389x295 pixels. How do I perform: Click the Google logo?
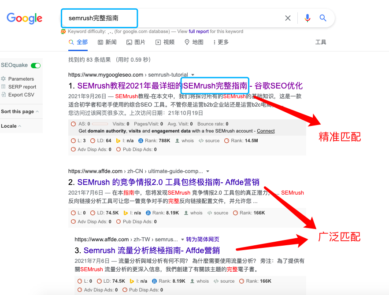pyautogui.click(x=24, y=18)
